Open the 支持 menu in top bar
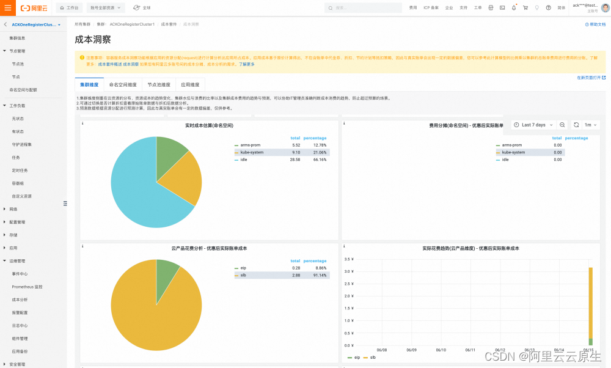611x368 pixels. click(x=463, y=8)
